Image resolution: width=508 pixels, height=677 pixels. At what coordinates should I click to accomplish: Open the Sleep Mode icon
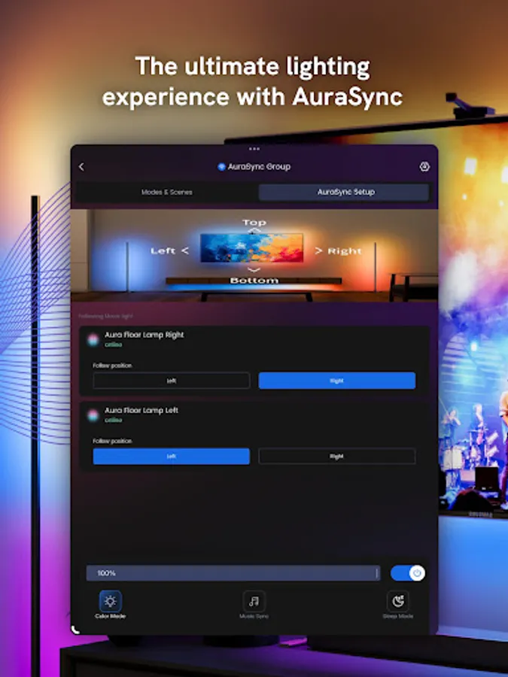point(397,601)
